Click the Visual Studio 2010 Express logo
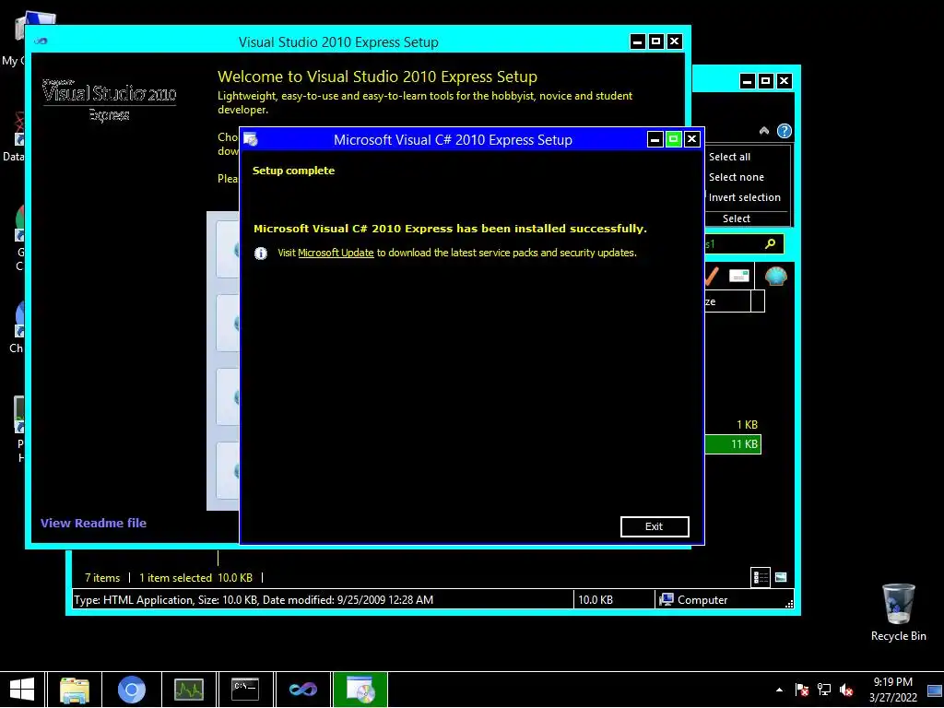Image resolution: width=944 pixels, height=708 pixels. [x=109, y=100]
